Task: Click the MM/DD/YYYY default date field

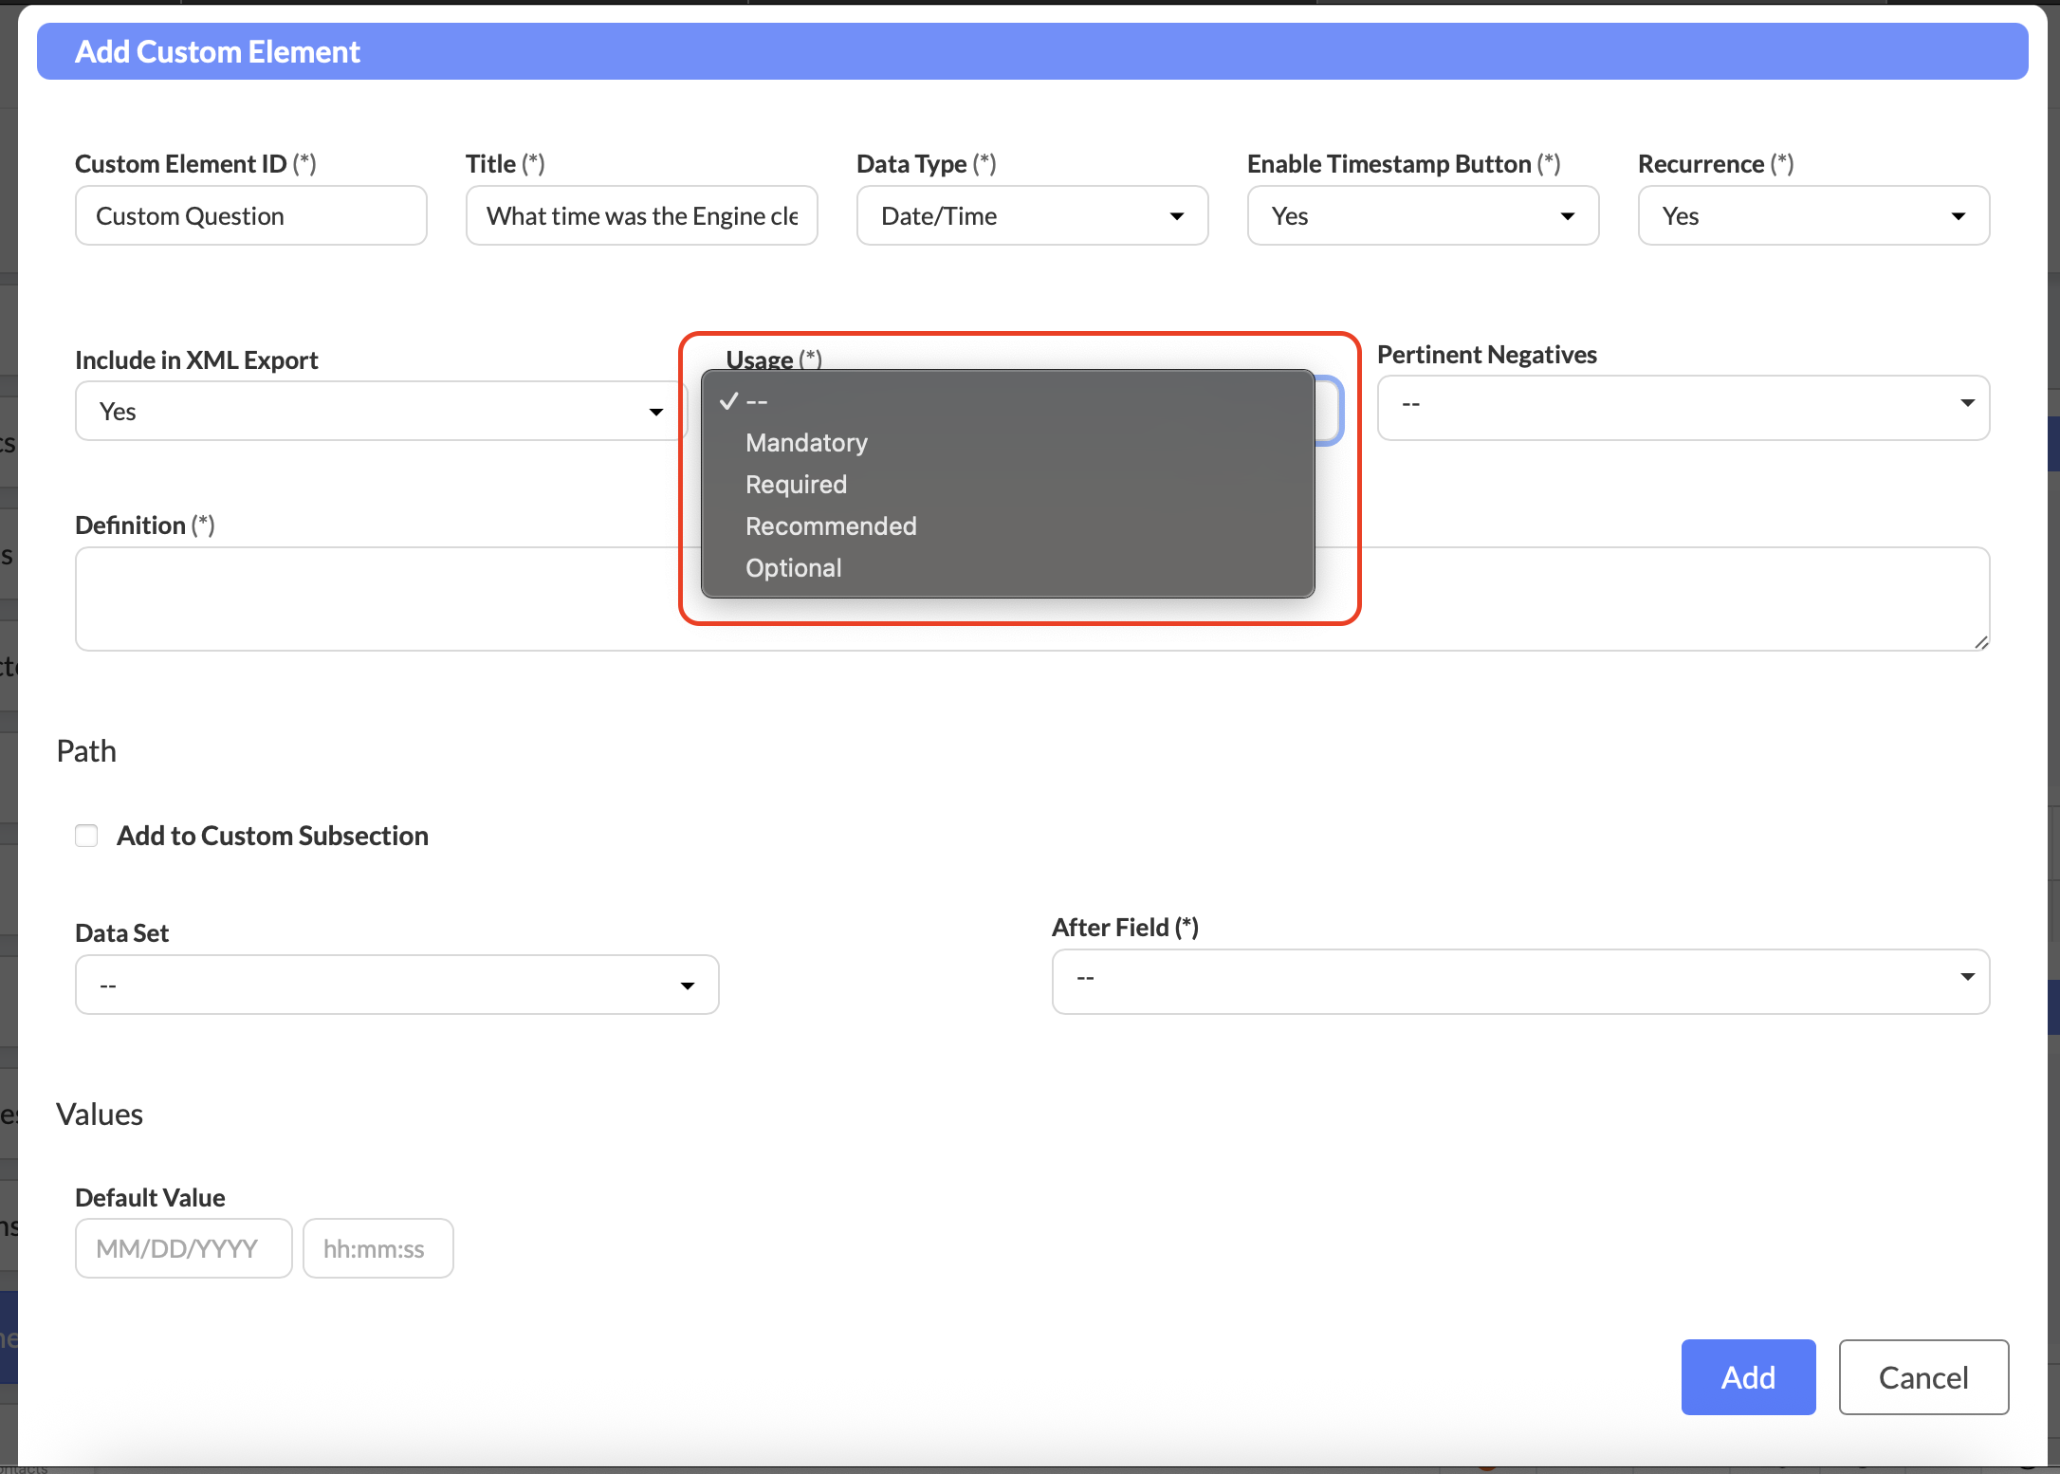Action: 183,1249
